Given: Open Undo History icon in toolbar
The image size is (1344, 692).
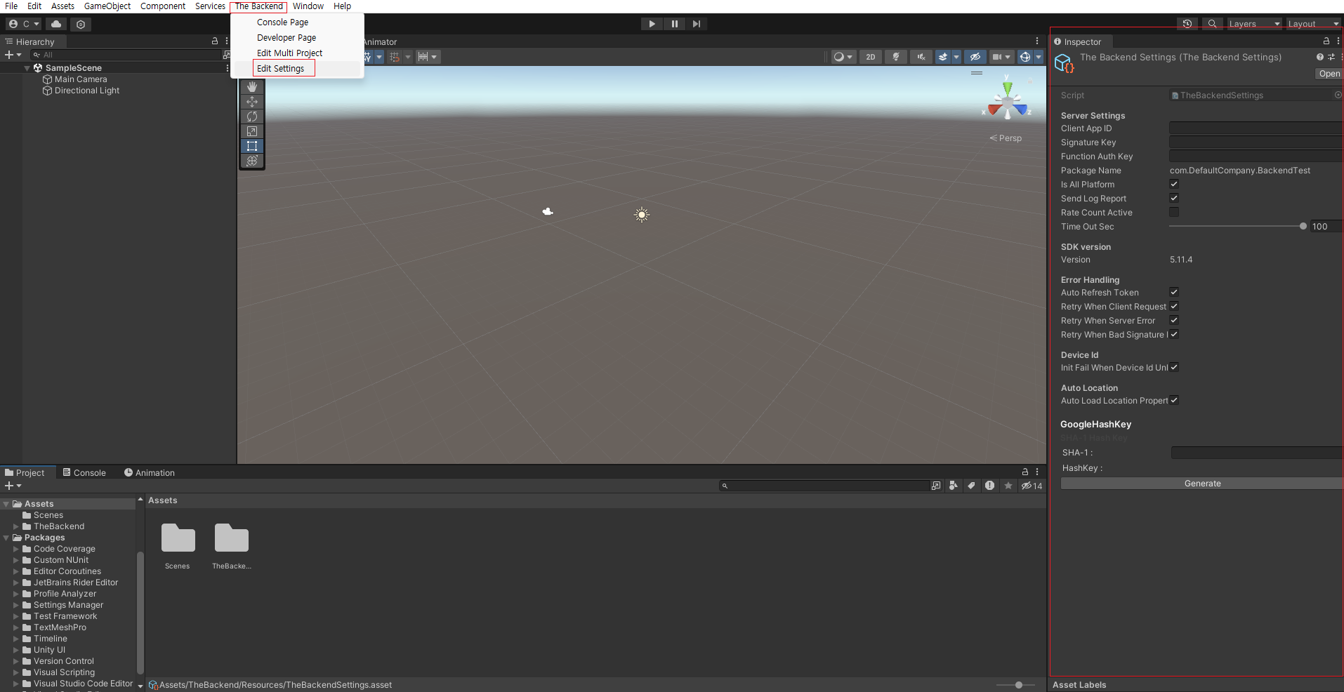Looking at the screenshot, I should point(1187,24).
